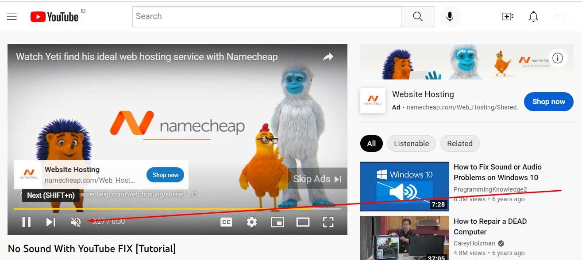Click the ad title at top of player

point(147,57)
